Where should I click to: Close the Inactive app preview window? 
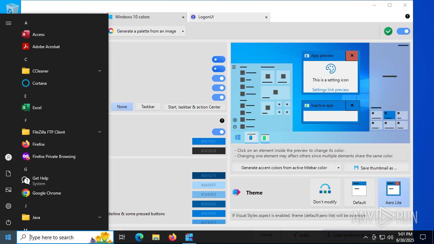352,105
